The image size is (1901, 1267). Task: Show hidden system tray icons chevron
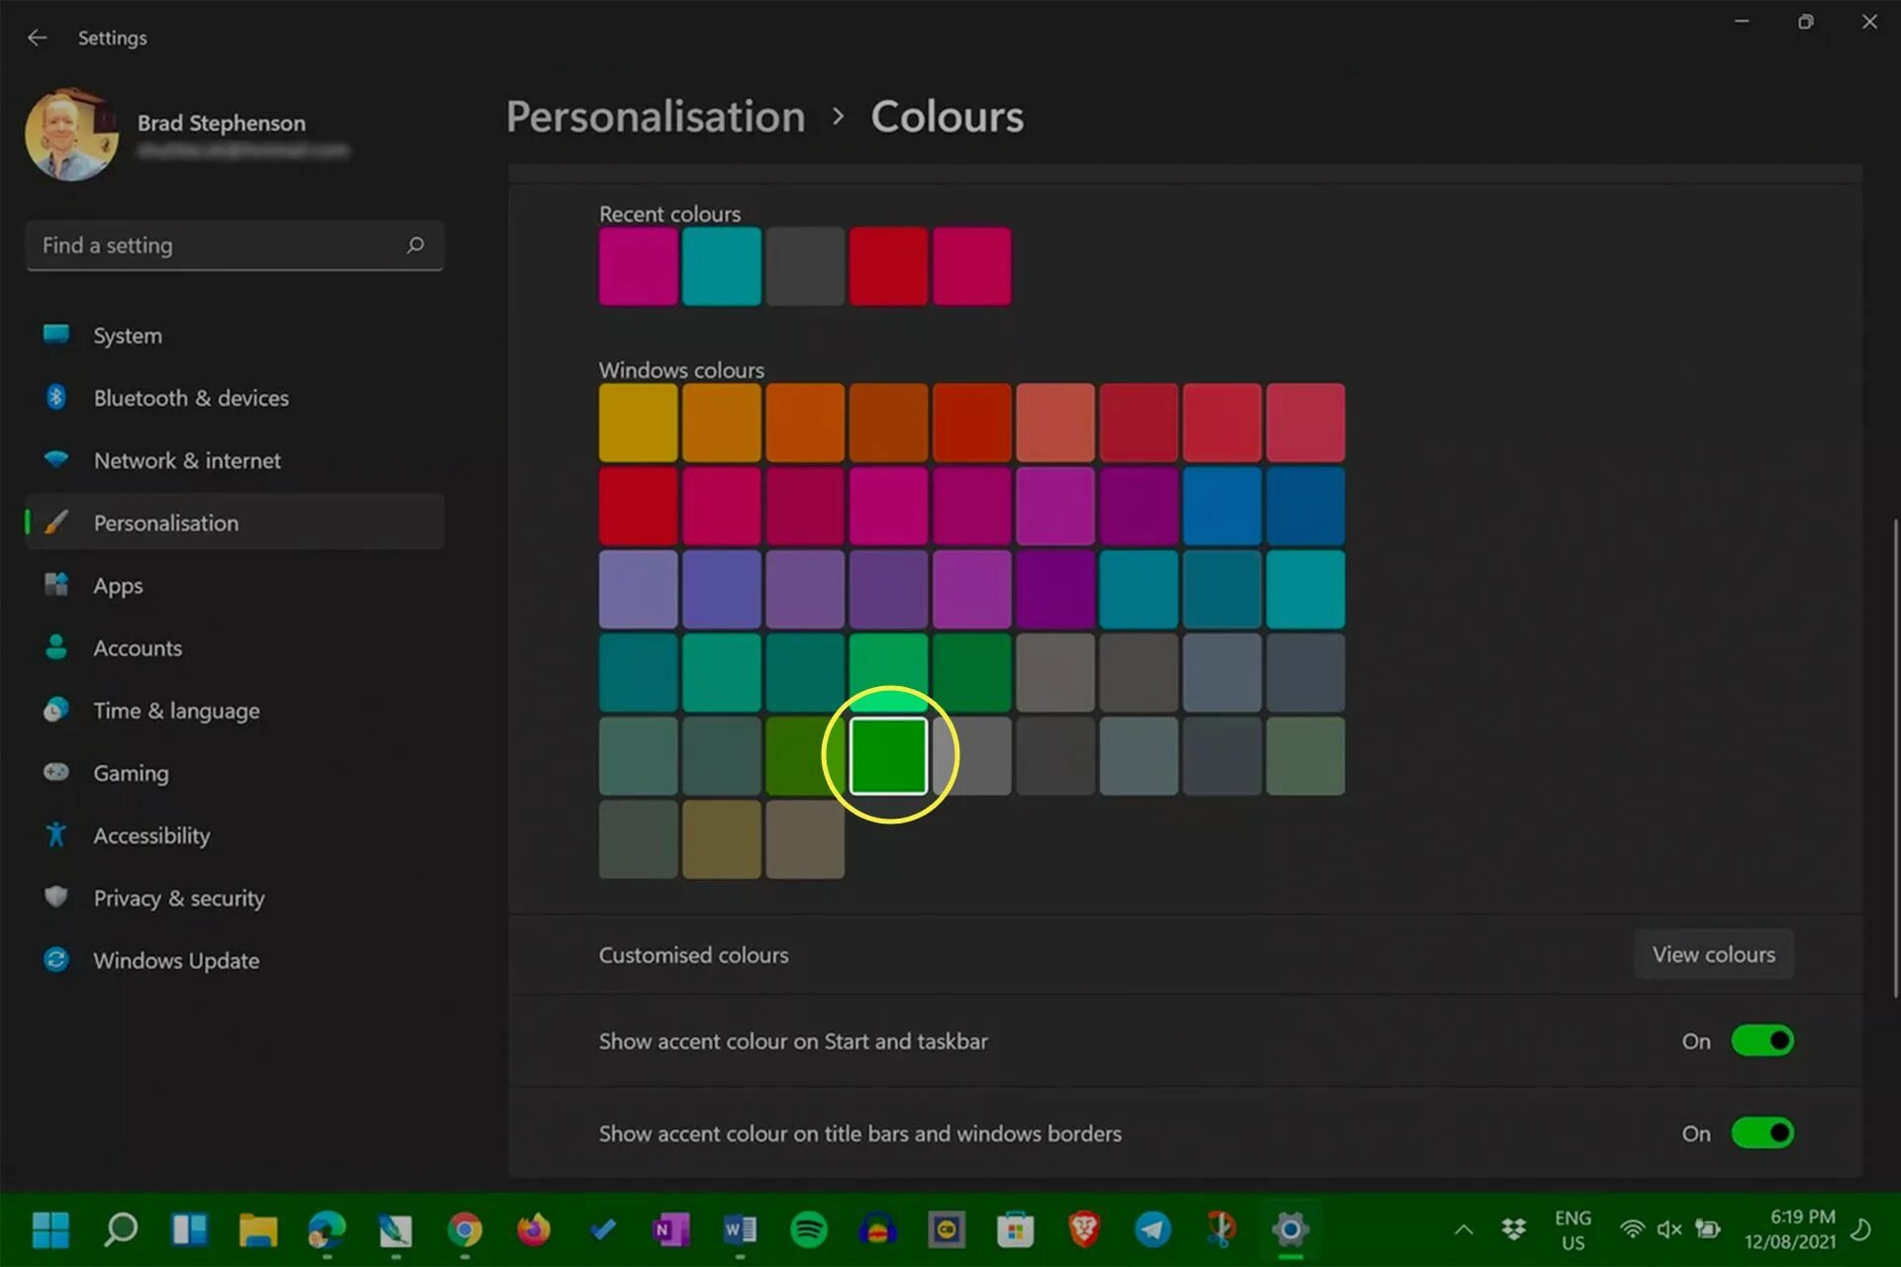1463,1229
